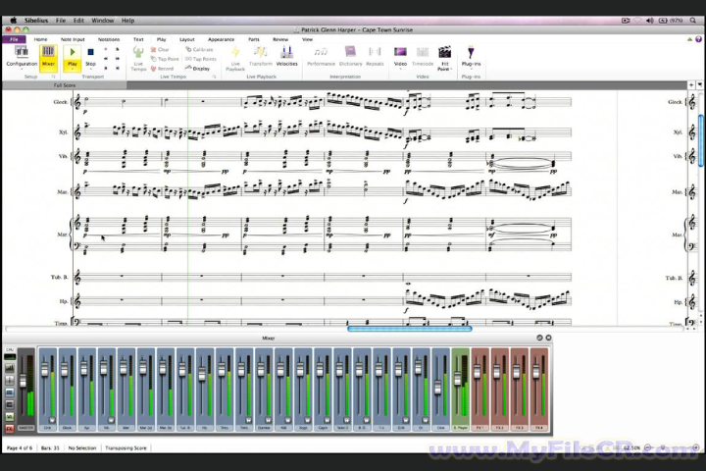Open the Sibelius application menu

click(x=36, y=21)
